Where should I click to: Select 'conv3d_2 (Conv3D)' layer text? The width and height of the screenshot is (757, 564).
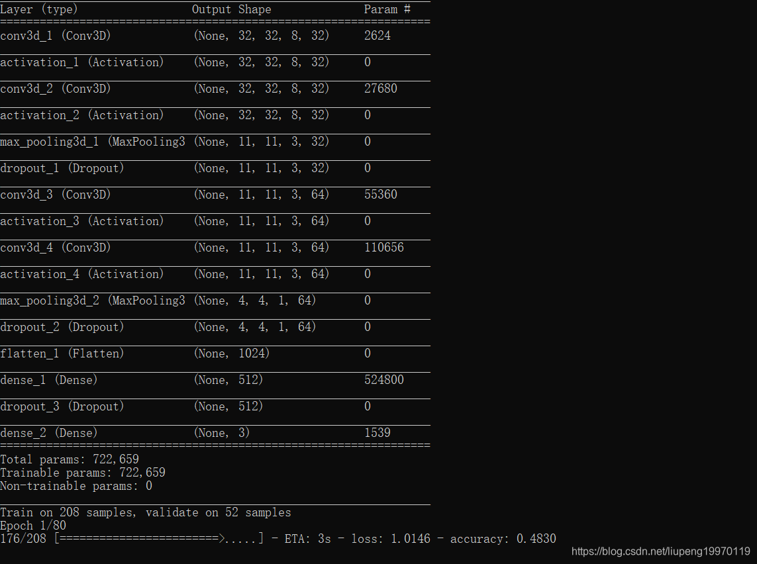click(x=56, y=89)
